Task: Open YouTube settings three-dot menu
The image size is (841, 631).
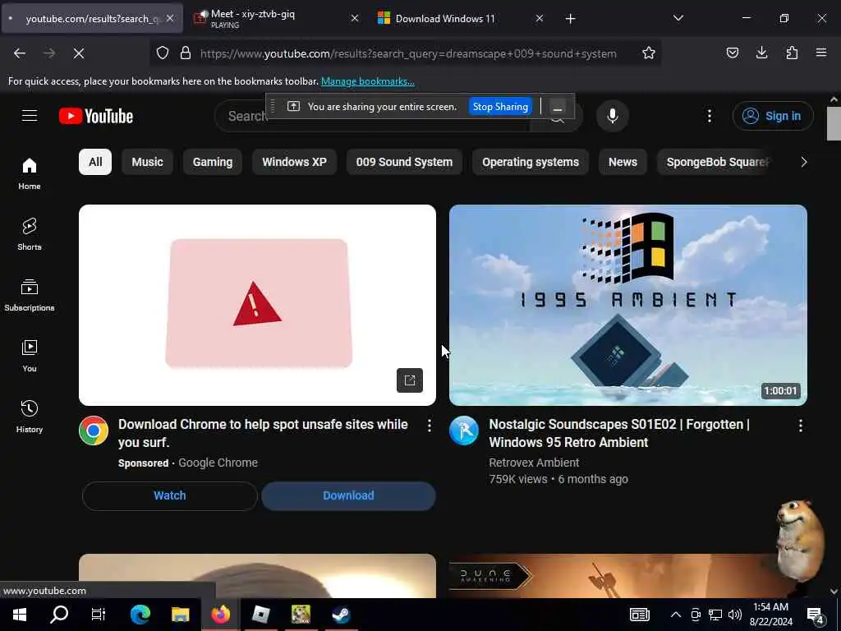Action: [x=709, y=116]
